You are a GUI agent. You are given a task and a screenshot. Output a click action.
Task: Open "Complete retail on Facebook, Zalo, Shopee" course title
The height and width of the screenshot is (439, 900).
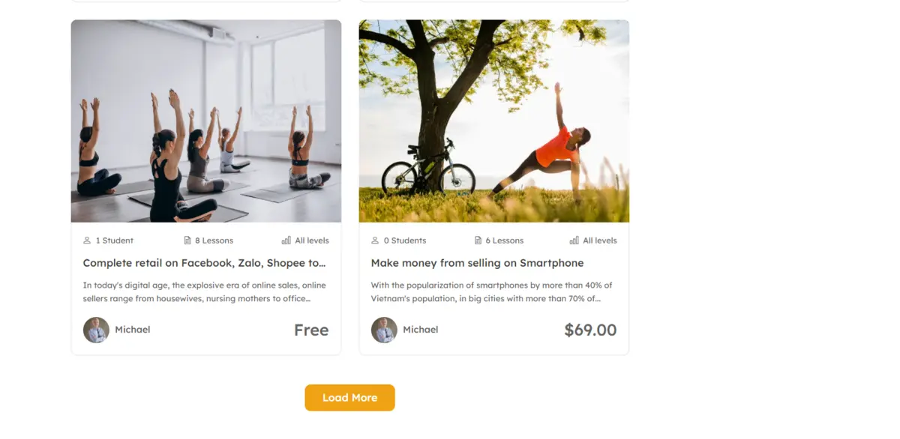(204, 263)
